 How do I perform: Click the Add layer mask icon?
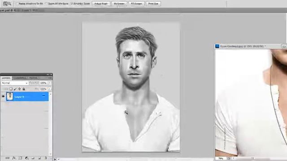[20, 158]
